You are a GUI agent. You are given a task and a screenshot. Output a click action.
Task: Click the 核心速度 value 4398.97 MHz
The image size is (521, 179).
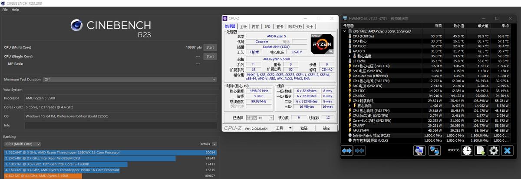tap(260, 91)
